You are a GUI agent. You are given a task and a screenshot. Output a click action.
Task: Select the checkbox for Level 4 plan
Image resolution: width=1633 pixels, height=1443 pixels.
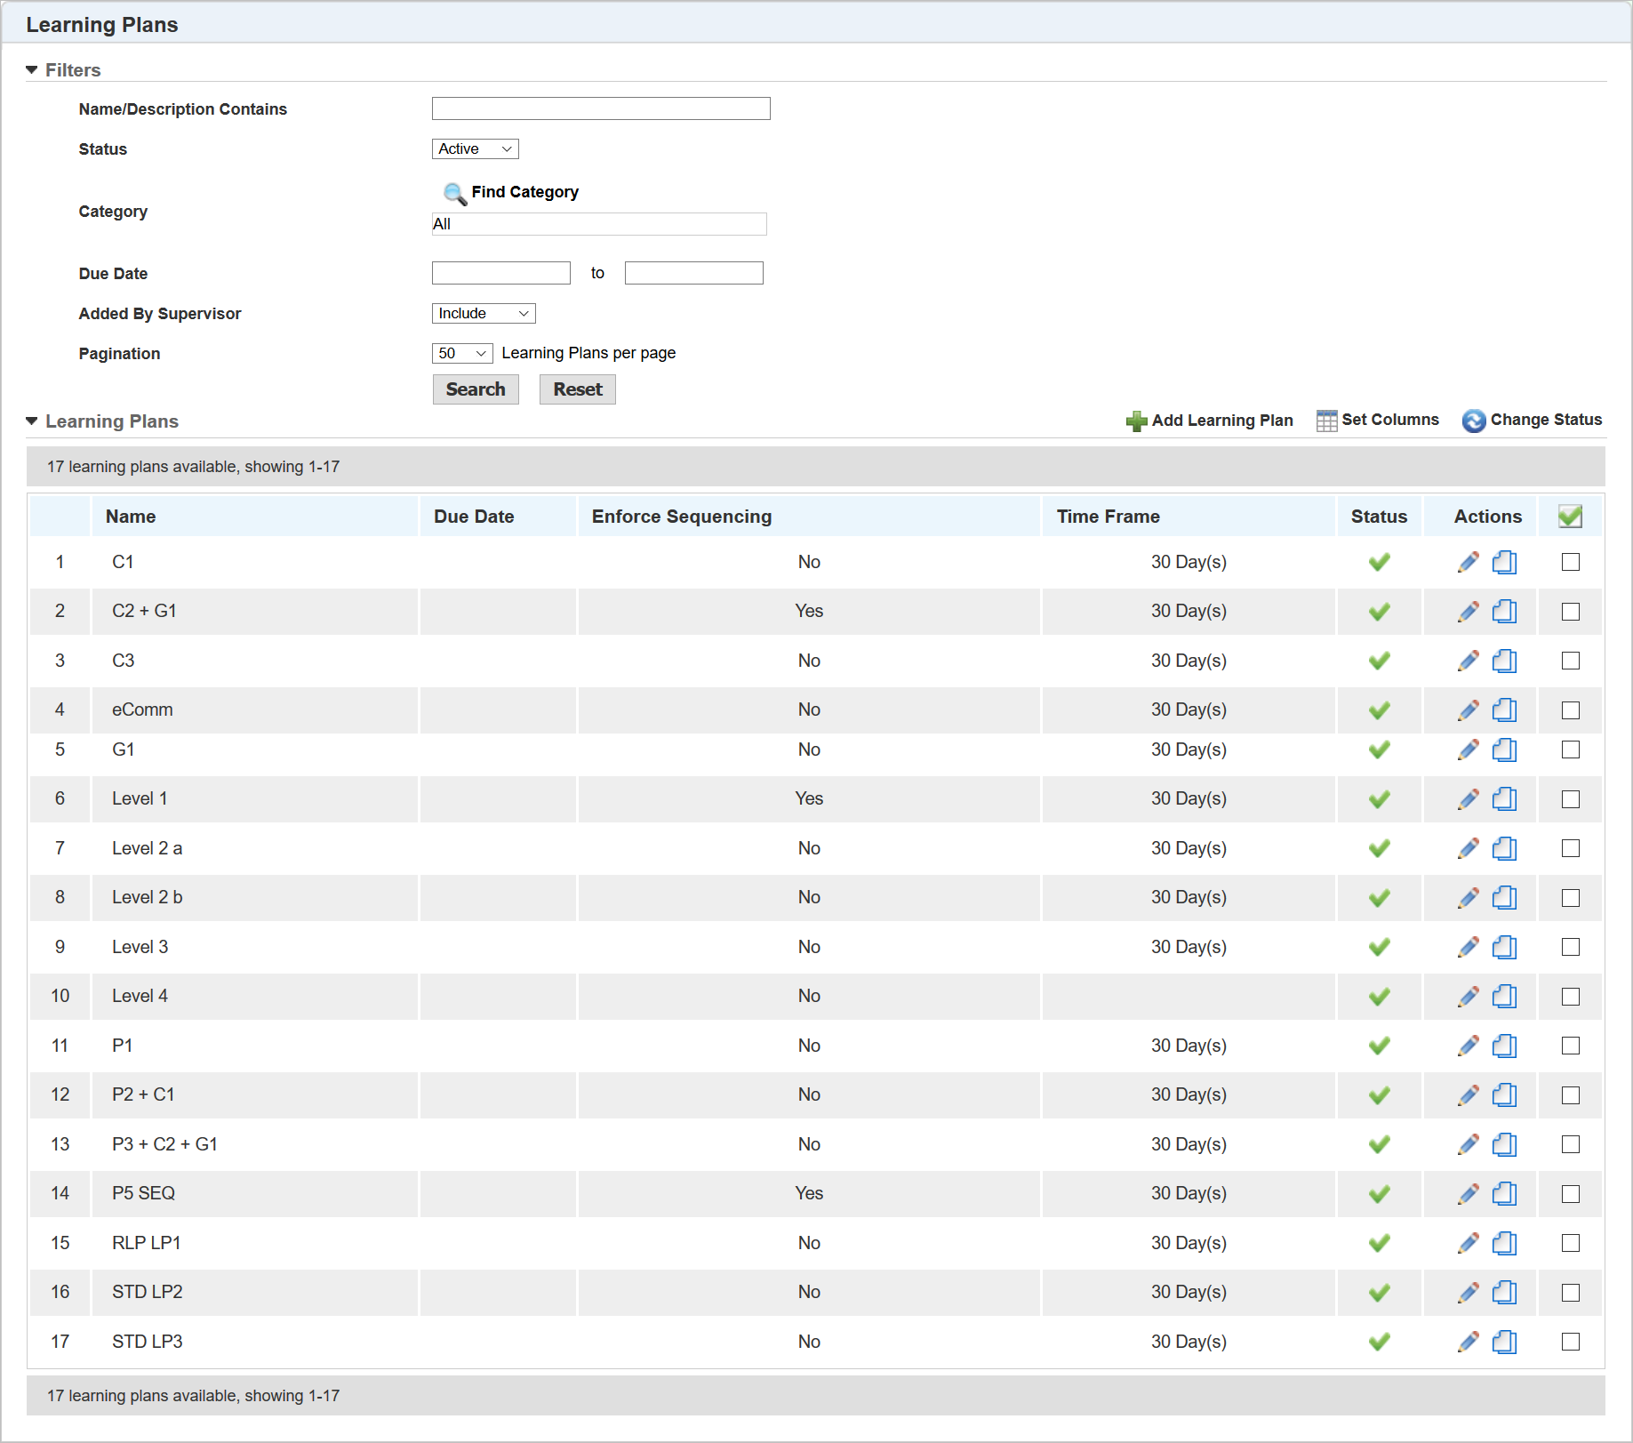click(x=1570, y=997)
